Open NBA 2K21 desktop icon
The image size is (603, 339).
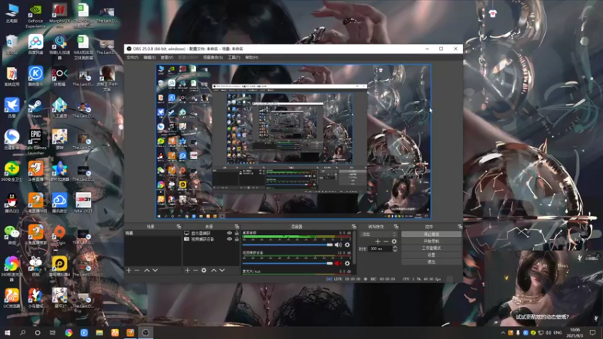coord(83,203)
